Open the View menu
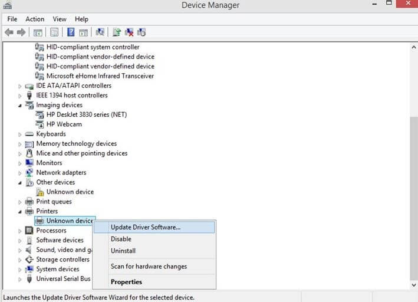Viewport: 418px width, 302px height. click(60, 19)
